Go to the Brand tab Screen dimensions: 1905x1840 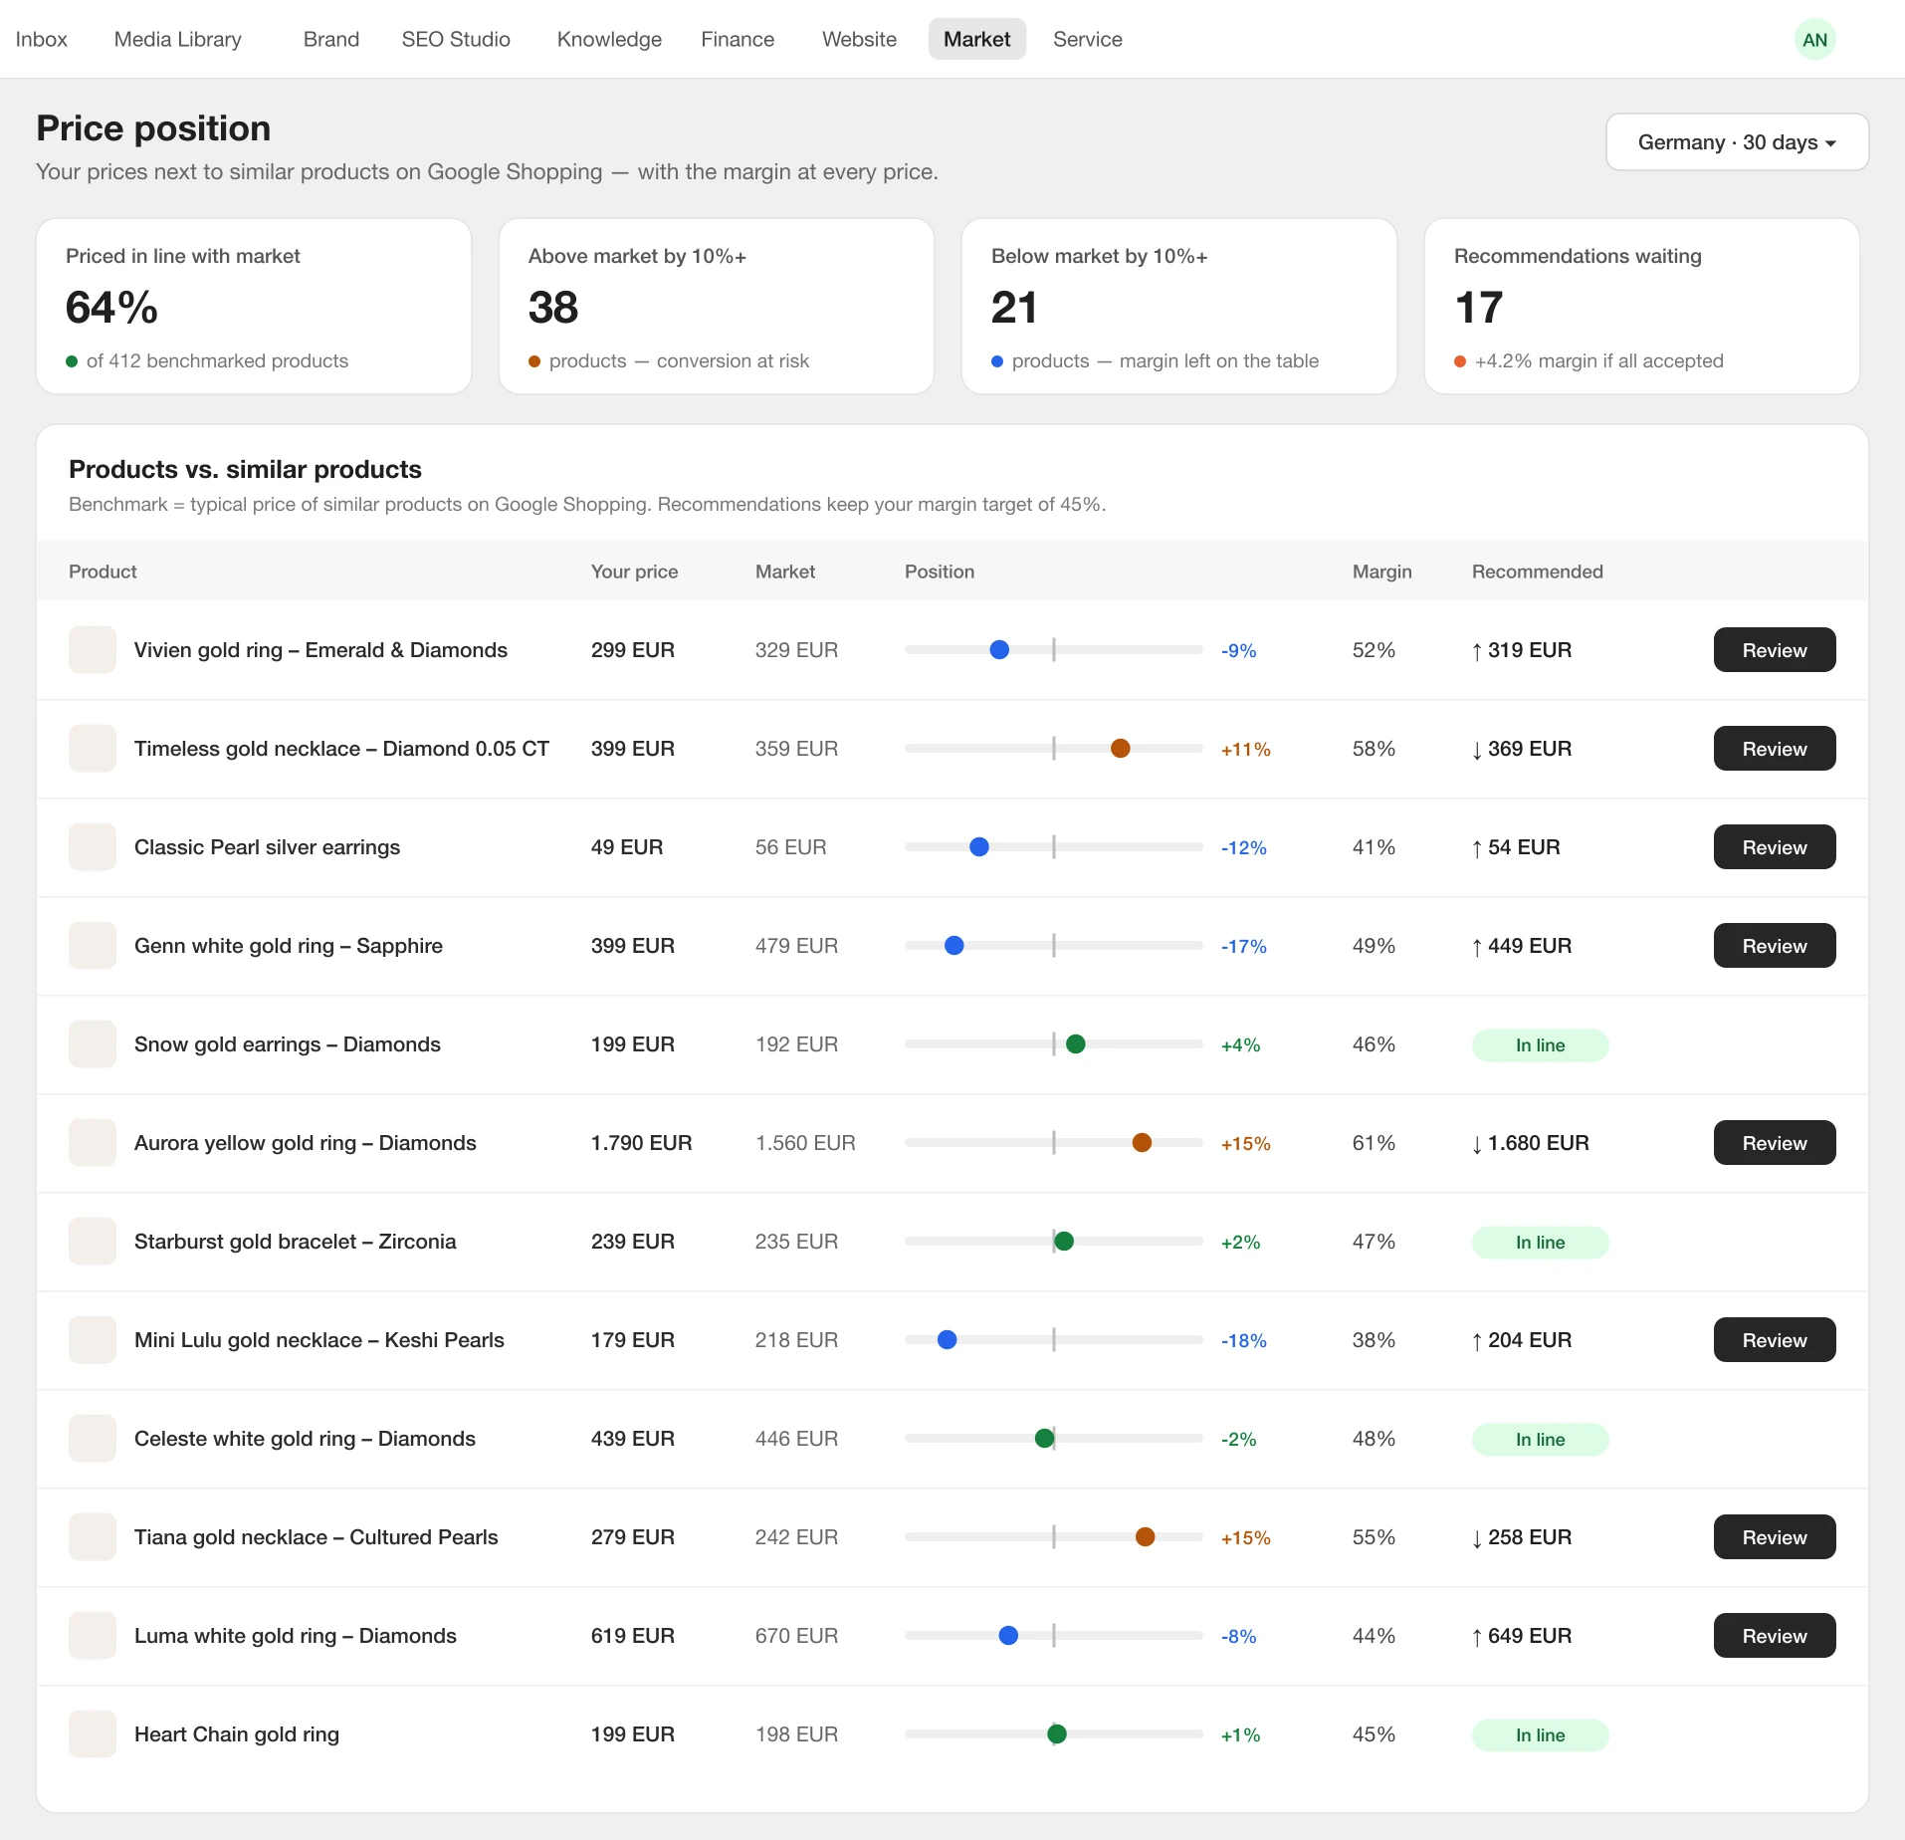coord(331,39)
